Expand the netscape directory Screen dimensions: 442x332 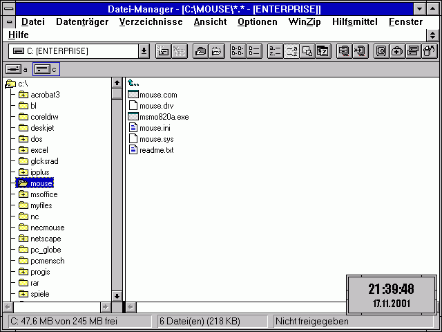23,239
